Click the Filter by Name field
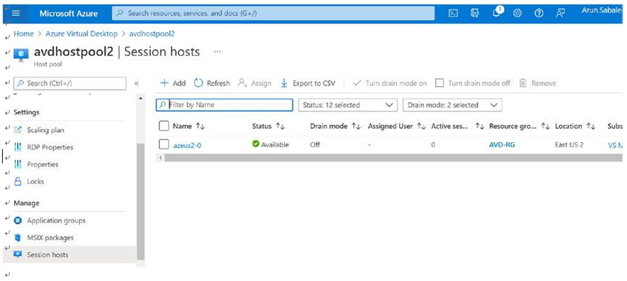Screen dimensions: 627x281 pyautogui.click(x=224, y=105)
